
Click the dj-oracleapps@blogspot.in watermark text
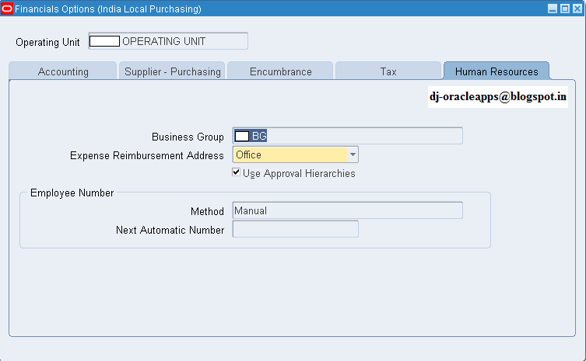point(498,97)
